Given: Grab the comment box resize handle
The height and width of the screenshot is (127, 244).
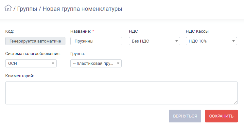Looking at the screenshot, I should [236, 102].
